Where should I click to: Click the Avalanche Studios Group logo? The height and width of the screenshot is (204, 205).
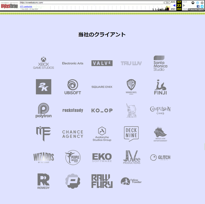[102, 134]
